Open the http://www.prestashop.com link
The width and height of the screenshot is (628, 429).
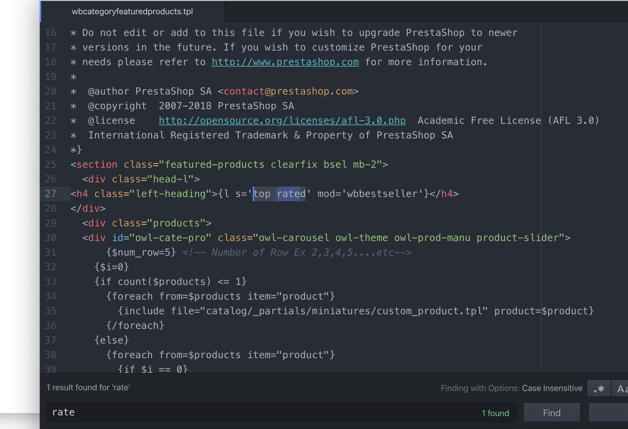pyautogui.click(x=285, y=62)
